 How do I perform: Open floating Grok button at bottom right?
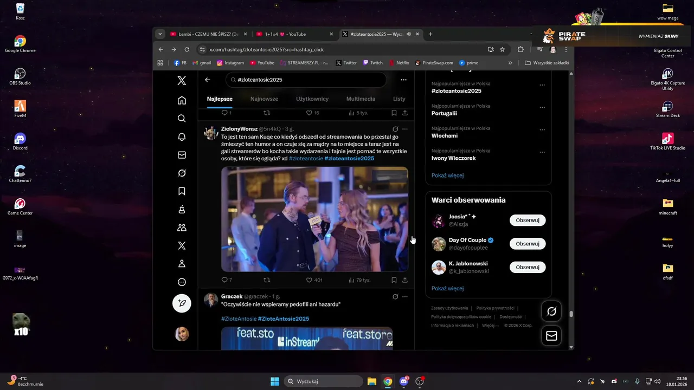click(551, 311)
